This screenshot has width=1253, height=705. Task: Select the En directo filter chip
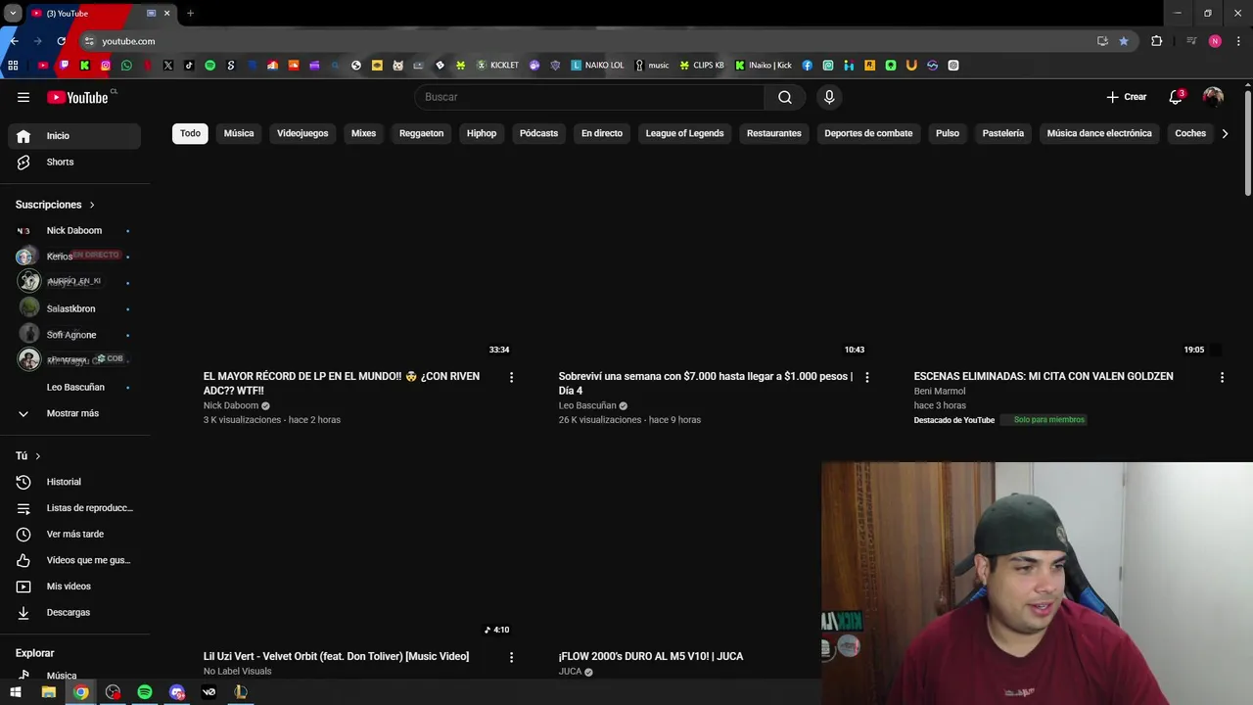602,133
